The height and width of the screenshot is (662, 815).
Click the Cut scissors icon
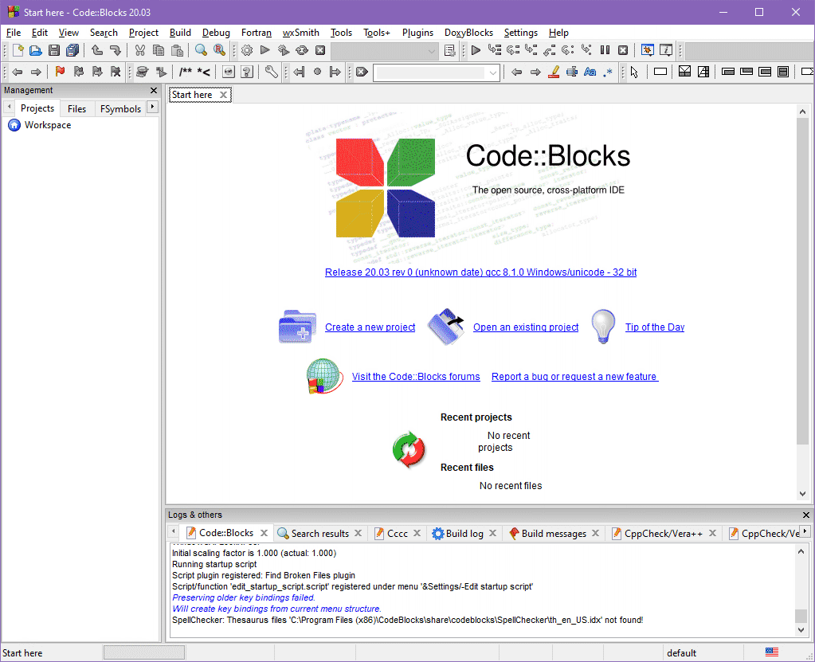pyautogui.click(x=140, y=50)
